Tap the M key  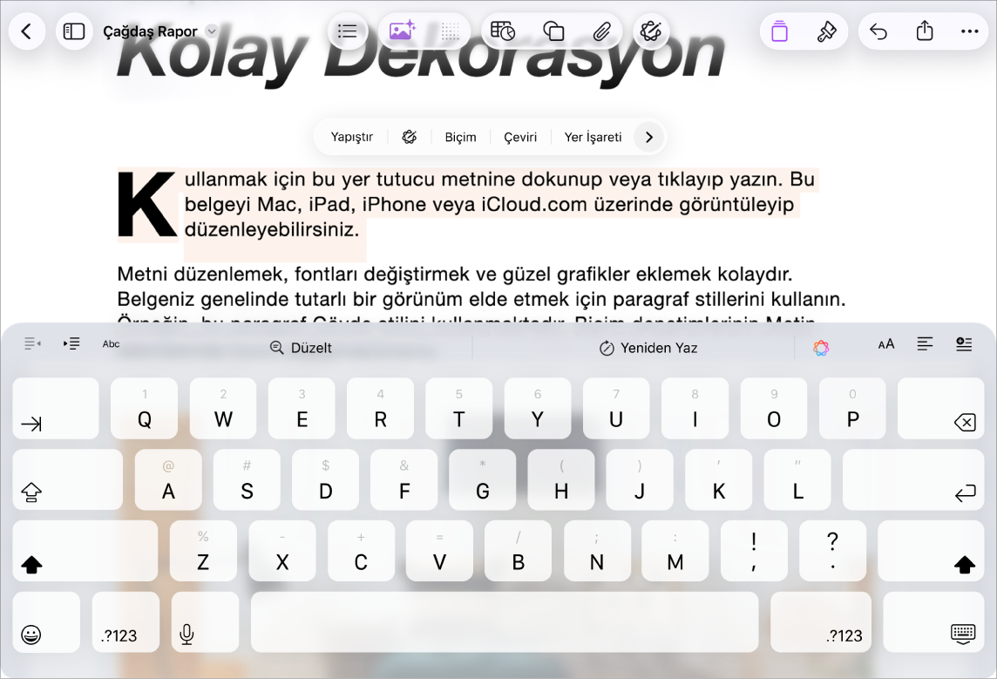[675, 551]
